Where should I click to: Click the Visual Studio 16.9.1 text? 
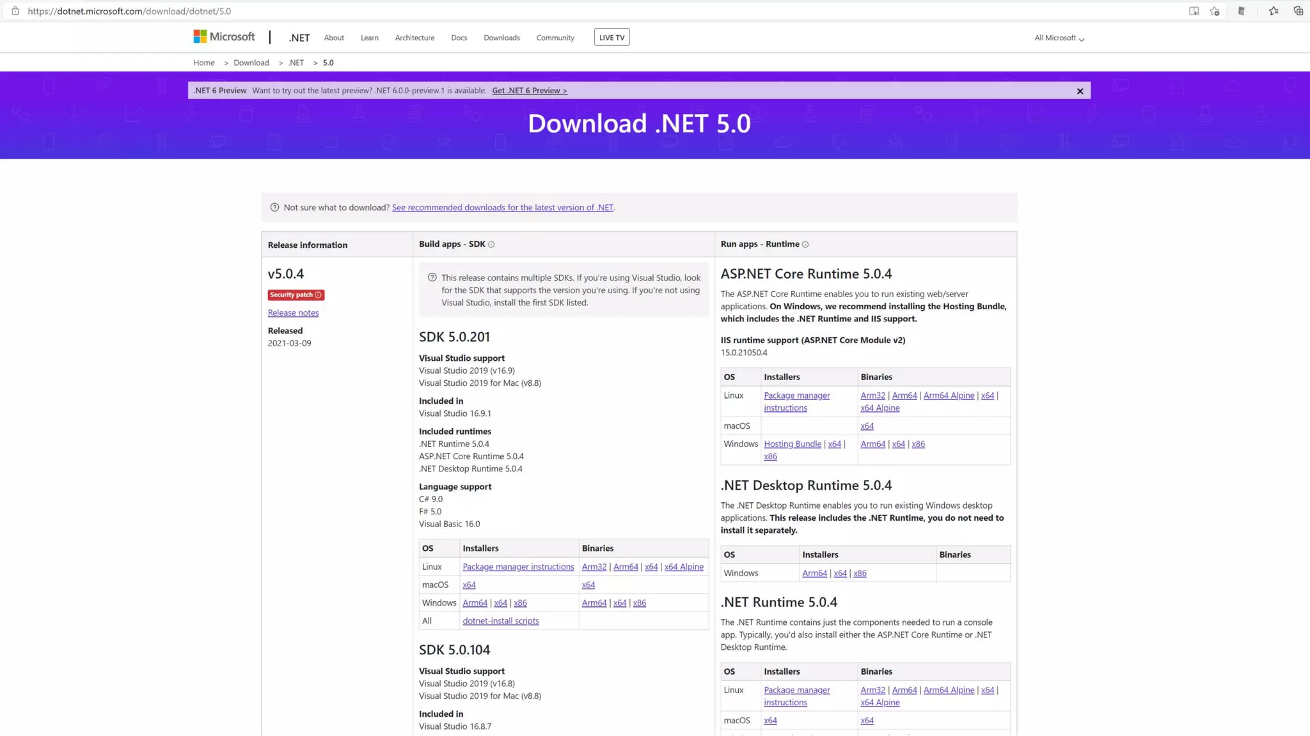[x=455, y=413]
